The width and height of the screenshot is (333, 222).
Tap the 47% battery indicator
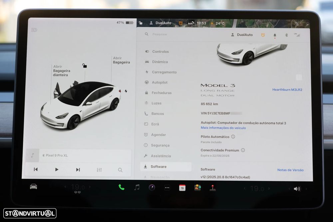click(x=125, y=23)
